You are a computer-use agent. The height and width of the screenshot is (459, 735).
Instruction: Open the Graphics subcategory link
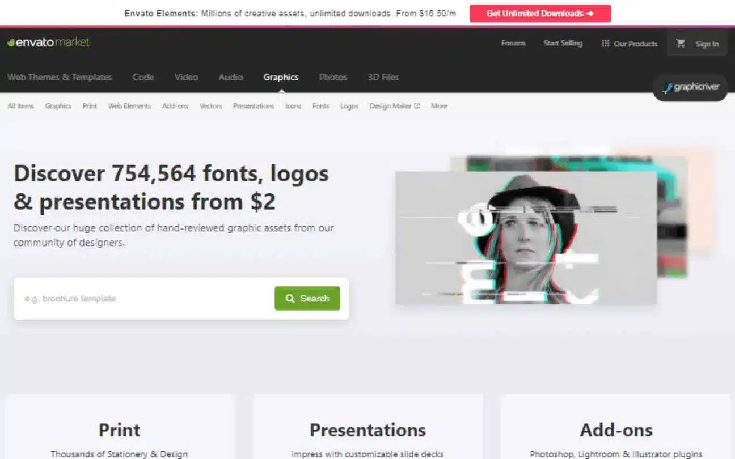click(x=58, y=106)
